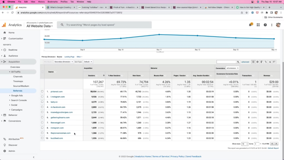Open Source/Medium report in sidebar

coord(21,86)
